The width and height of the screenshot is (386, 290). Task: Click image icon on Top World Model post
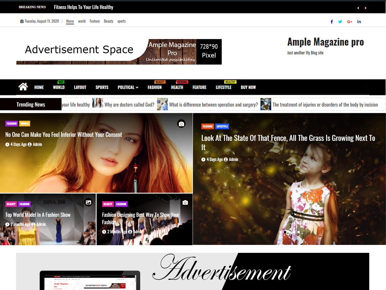click(88, 202)
